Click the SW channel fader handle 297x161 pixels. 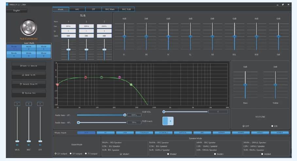pos(278,36)
